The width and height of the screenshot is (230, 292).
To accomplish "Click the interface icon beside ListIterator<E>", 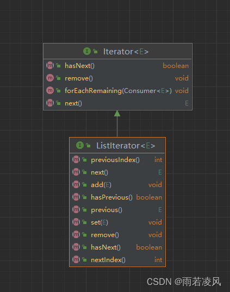I will [80, 145].
